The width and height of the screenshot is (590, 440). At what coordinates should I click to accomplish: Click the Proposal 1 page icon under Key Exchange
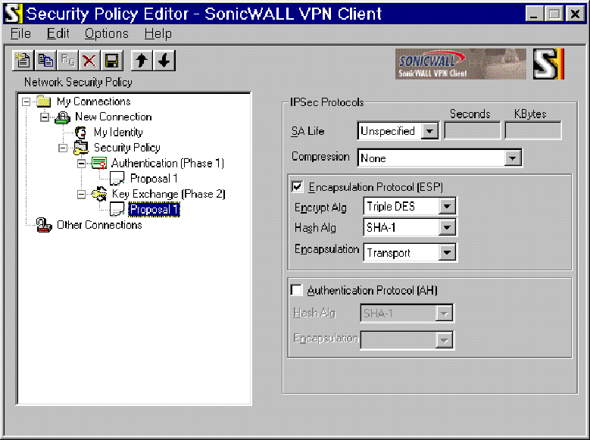117,210
